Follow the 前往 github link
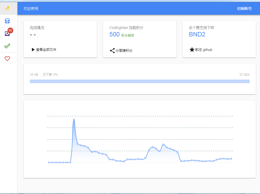 click(204, 50)
